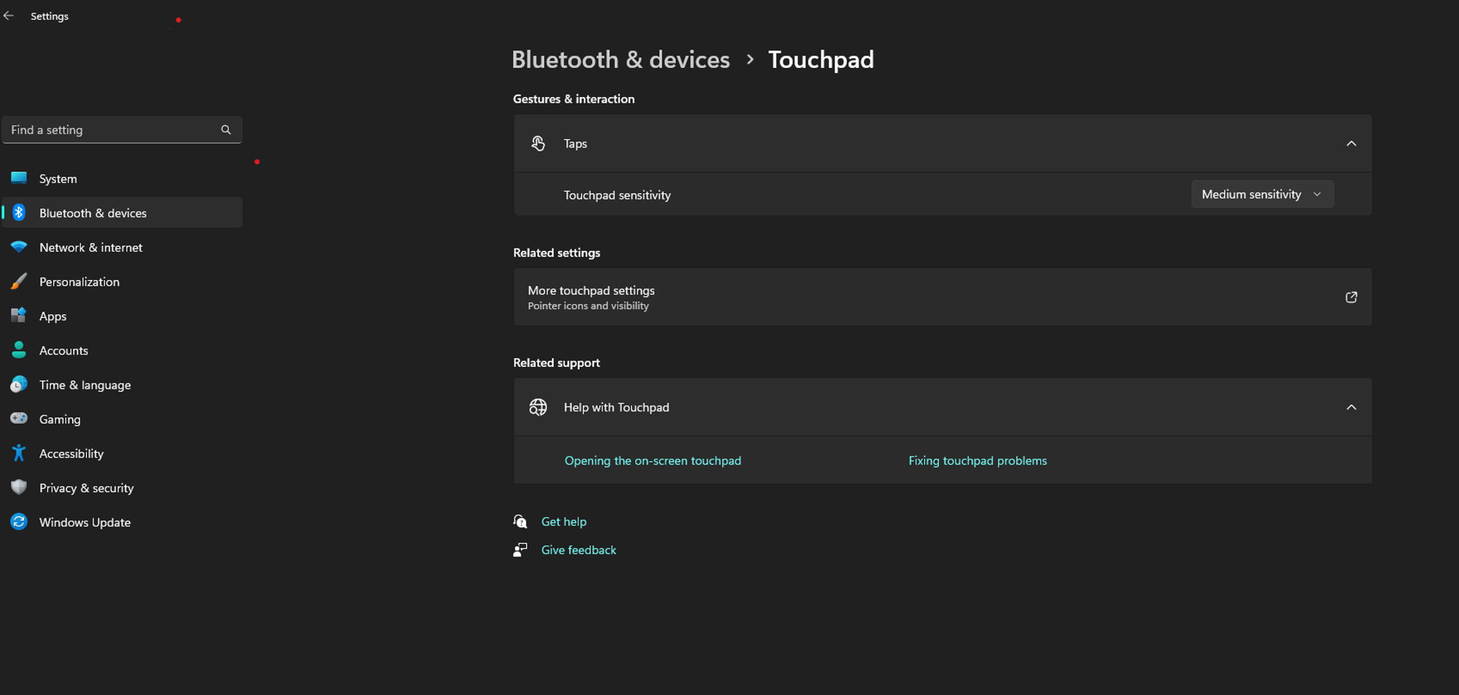The width and height of the screenshot is (1459, 695).
Task: Click the Taps gesture hand icon
Action: click(538, 144)
